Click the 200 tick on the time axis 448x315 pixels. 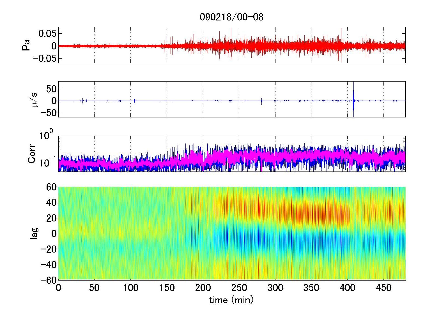(x=203, y=288)
